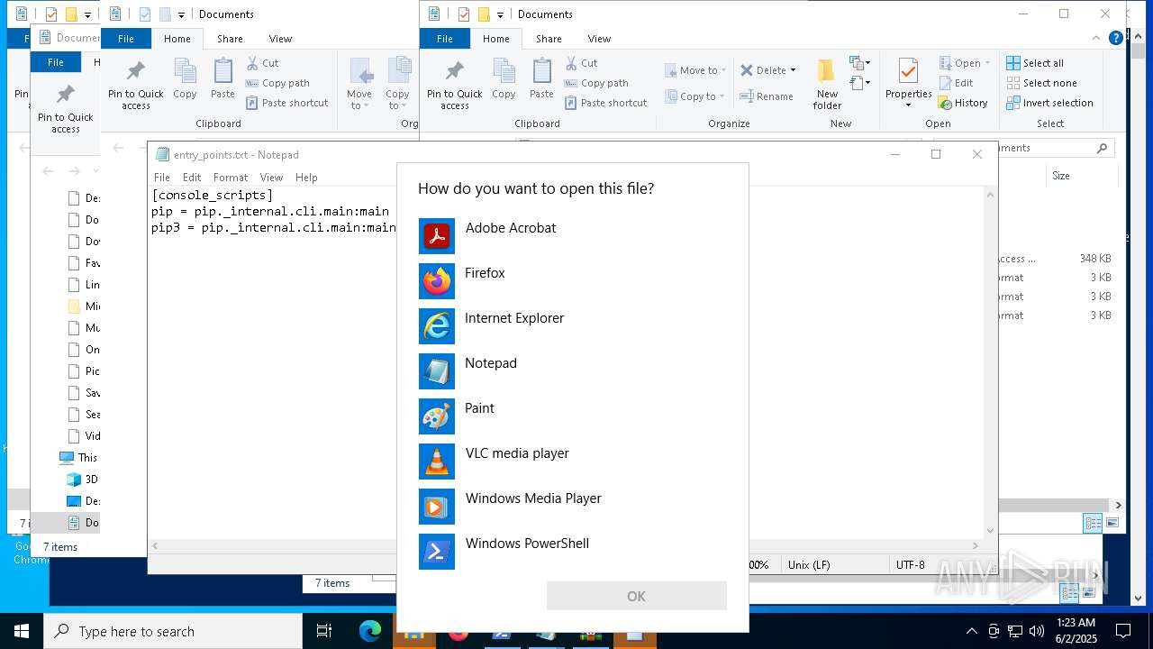Image resolution: width=1153 pixels, height=649 pixels.
Task: Confirm the open-with dialog with OK
Action: 636,596
